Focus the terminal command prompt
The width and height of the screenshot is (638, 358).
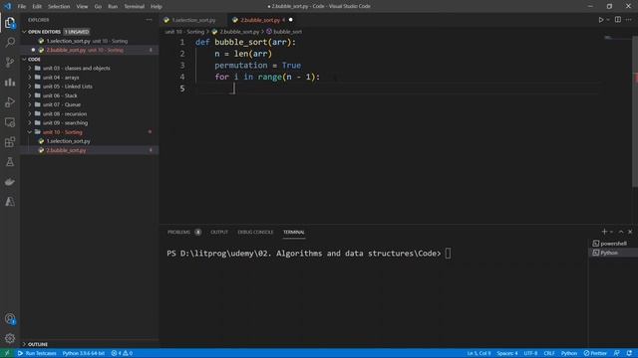448,254
